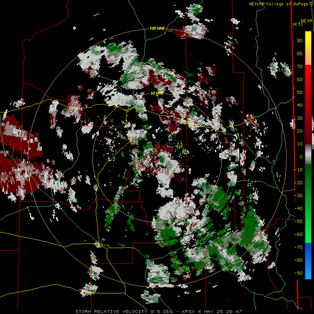Select the 30 value on velocity scale
Screen dimensions: 314x314
click(x=300, y=118)
